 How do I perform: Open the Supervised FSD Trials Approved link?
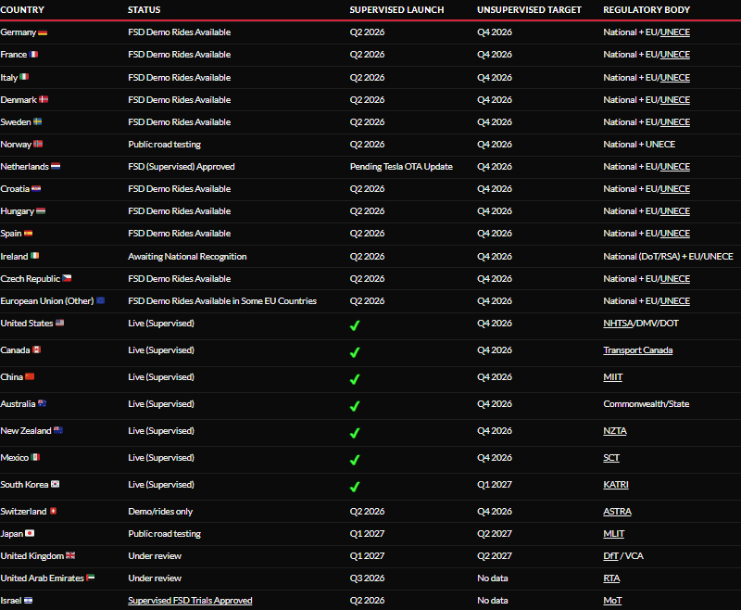click(190, 600)
